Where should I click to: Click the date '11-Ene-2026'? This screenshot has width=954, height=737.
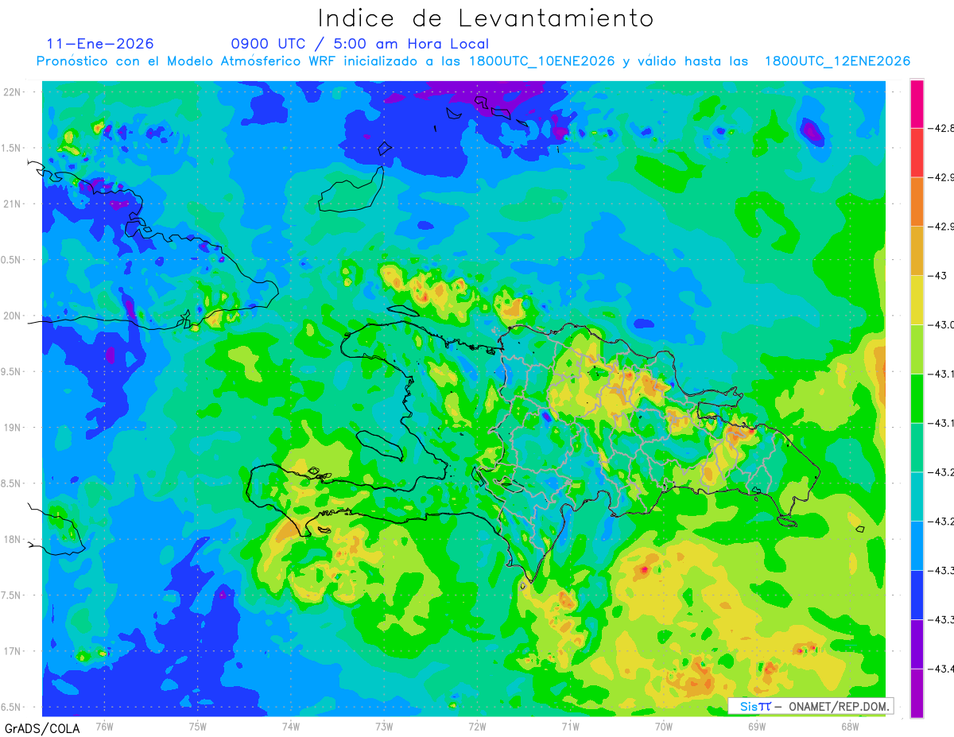100,44
